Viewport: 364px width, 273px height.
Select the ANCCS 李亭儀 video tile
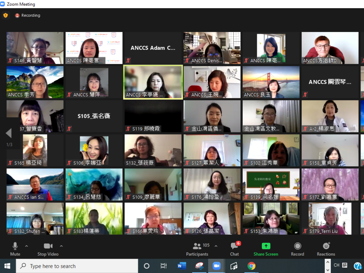153,82
